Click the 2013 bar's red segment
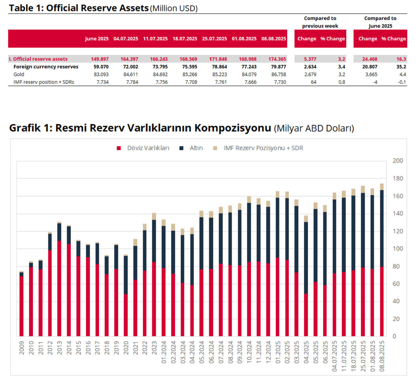Screen dimensions: 420x380 coord(59,288)
